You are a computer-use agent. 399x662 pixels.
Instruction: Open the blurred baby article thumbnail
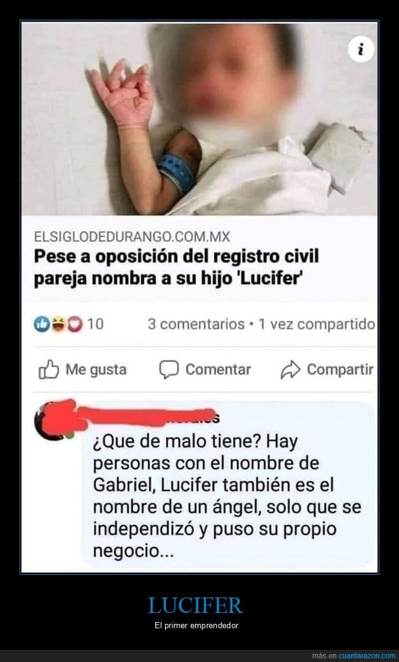(x=199, y=119)
